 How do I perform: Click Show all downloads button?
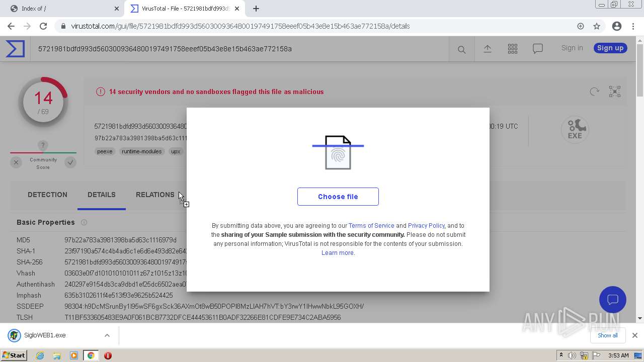[x=608, y=335]
